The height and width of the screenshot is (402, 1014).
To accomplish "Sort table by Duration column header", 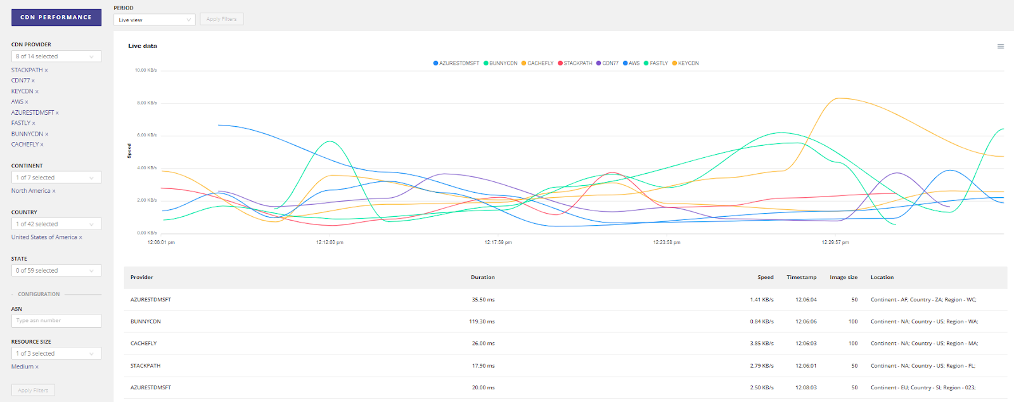I will point(483,278).
